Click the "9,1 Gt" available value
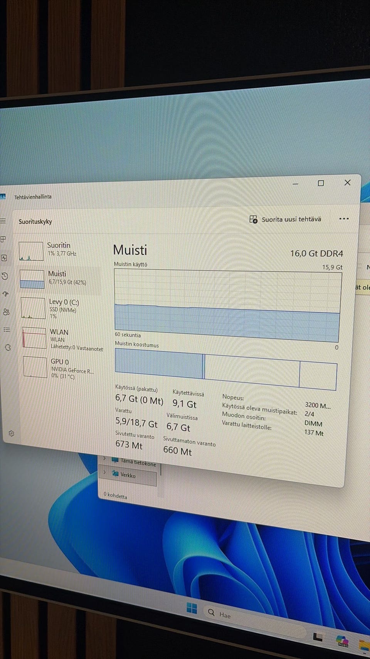This screenshot has height=659, width=370. pos(185,404)
